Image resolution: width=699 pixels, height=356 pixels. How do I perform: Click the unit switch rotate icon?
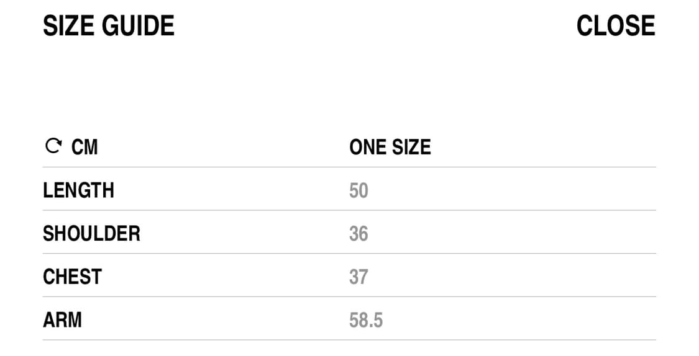click(x=54, y=146)
